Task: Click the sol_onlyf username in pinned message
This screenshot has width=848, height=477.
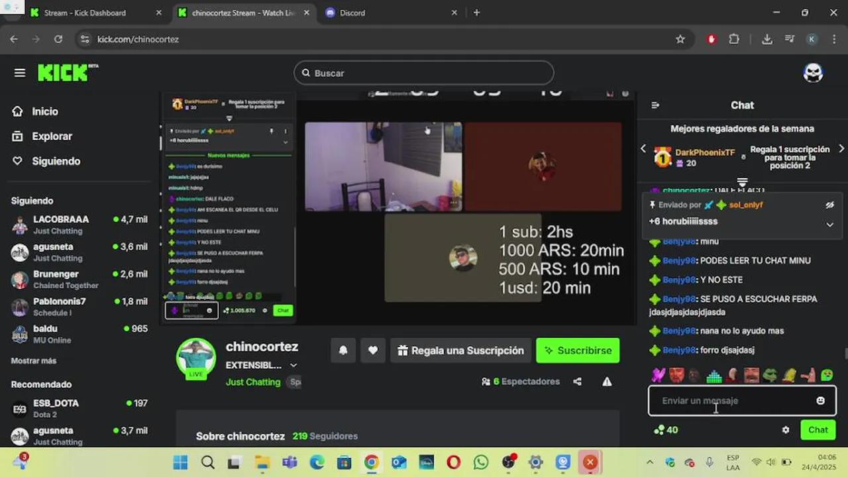Action: click(x=746, y=205)
